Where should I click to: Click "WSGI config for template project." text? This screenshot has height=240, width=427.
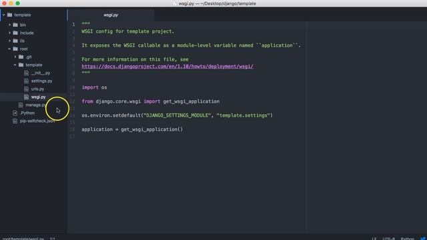tap(127, 31)
